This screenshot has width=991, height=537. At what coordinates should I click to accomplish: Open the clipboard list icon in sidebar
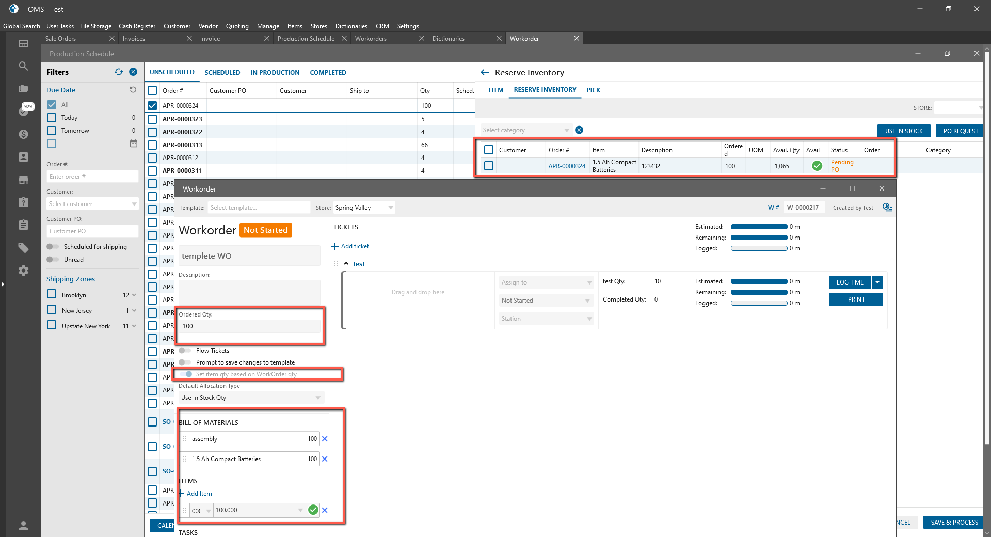pyautogui.click(x=23, y=225)
